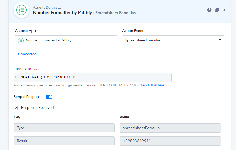Click the help question mark icon

click(x=209, y=10)
